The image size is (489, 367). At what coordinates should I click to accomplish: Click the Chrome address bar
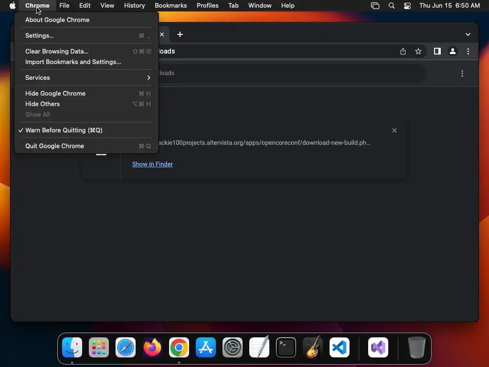coord(277,51)
